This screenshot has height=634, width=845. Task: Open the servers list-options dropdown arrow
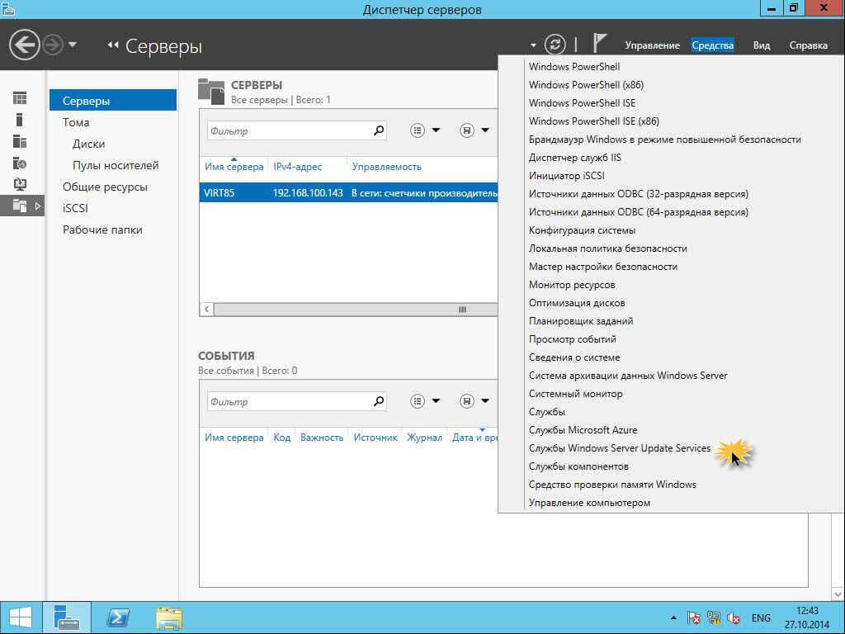point(436,130)
